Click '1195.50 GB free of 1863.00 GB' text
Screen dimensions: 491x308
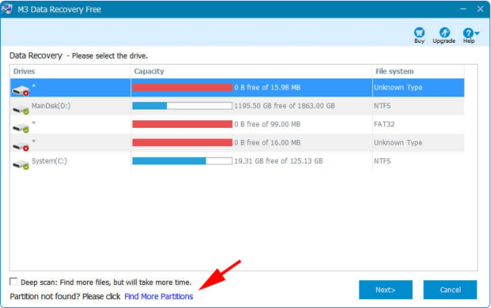point(285,105)
